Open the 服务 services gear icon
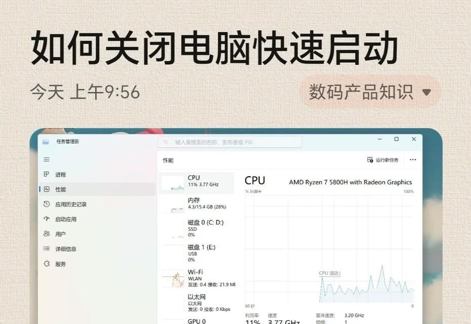This screenshot has width=471, height=324. [x=47, y=264]
